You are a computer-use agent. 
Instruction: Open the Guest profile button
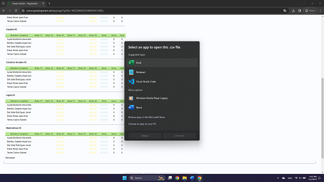(310, 11)
